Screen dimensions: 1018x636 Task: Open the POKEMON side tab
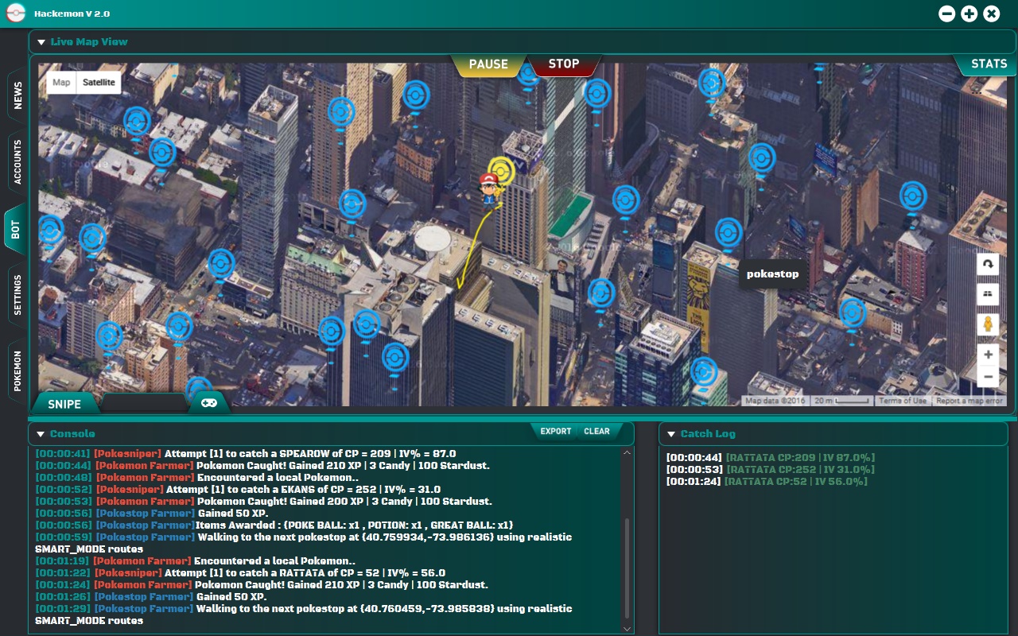[17, 371]
